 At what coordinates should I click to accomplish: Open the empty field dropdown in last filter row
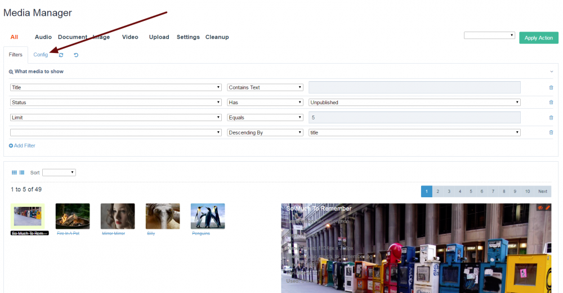[x=115, y=132]
